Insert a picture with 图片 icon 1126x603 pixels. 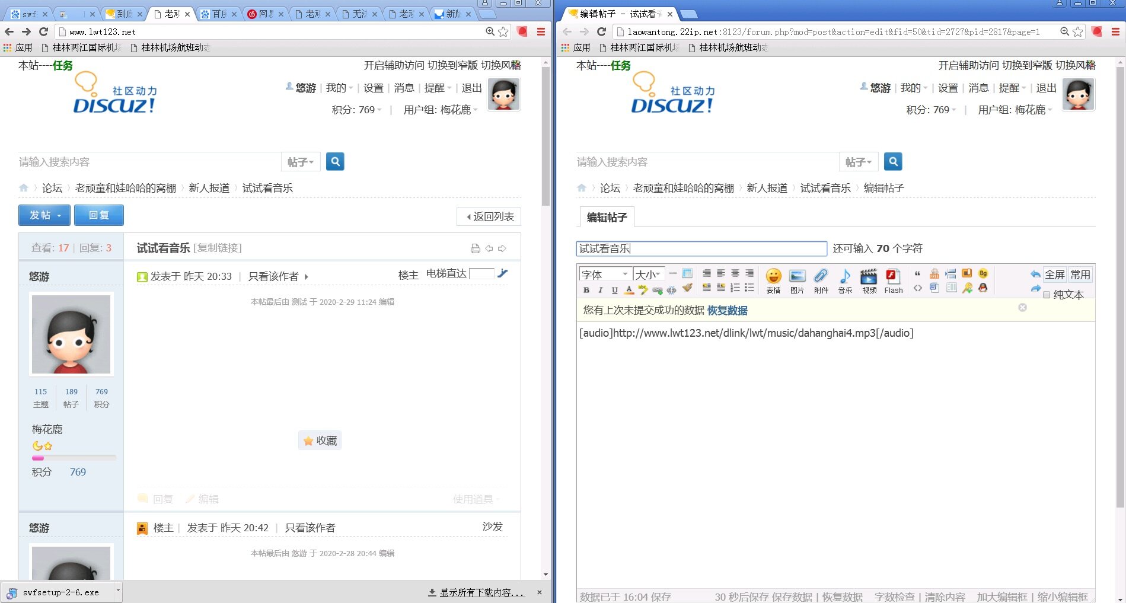tap(798, 281)
